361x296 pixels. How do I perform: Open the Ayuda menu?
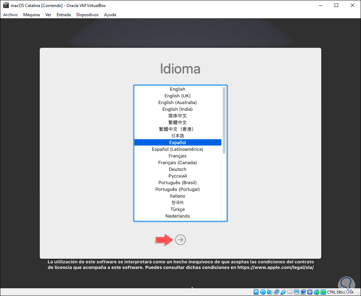click(x=110, y=15)
